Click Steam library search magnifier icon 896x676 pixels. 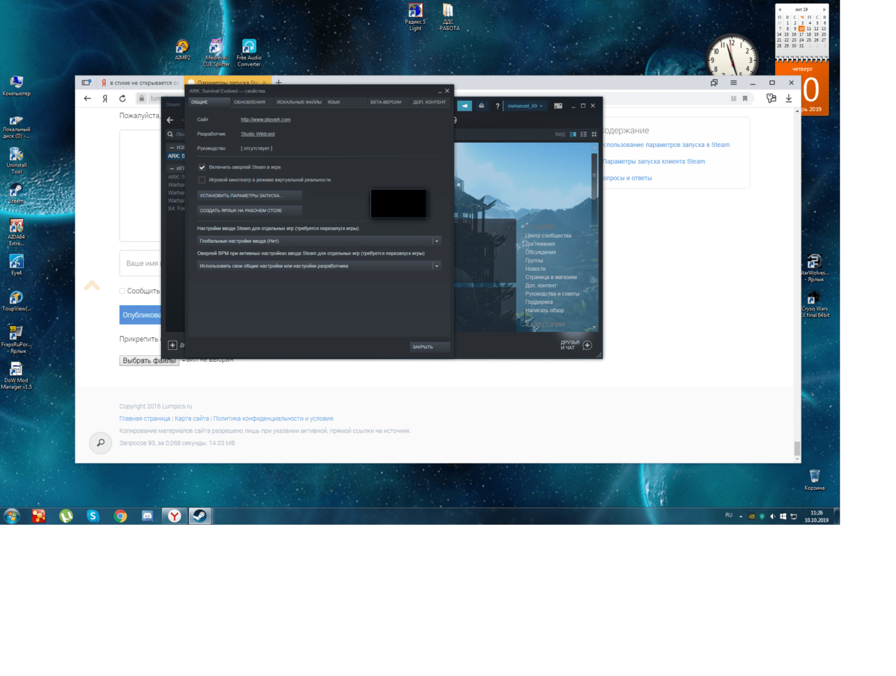point(170,134)
